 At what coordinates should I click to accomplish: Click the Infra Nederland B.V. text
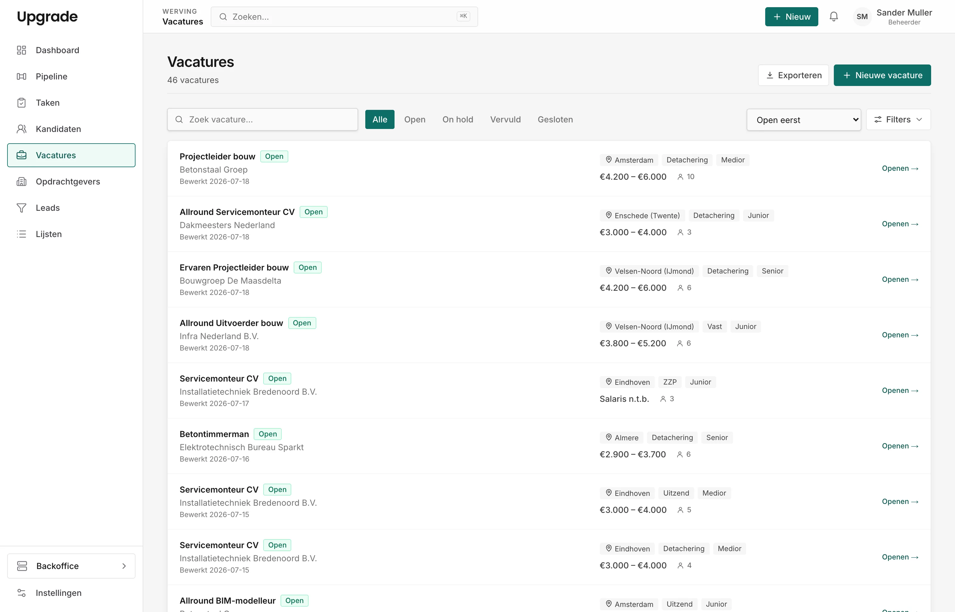pyautogui.click(x=219, y=336)
